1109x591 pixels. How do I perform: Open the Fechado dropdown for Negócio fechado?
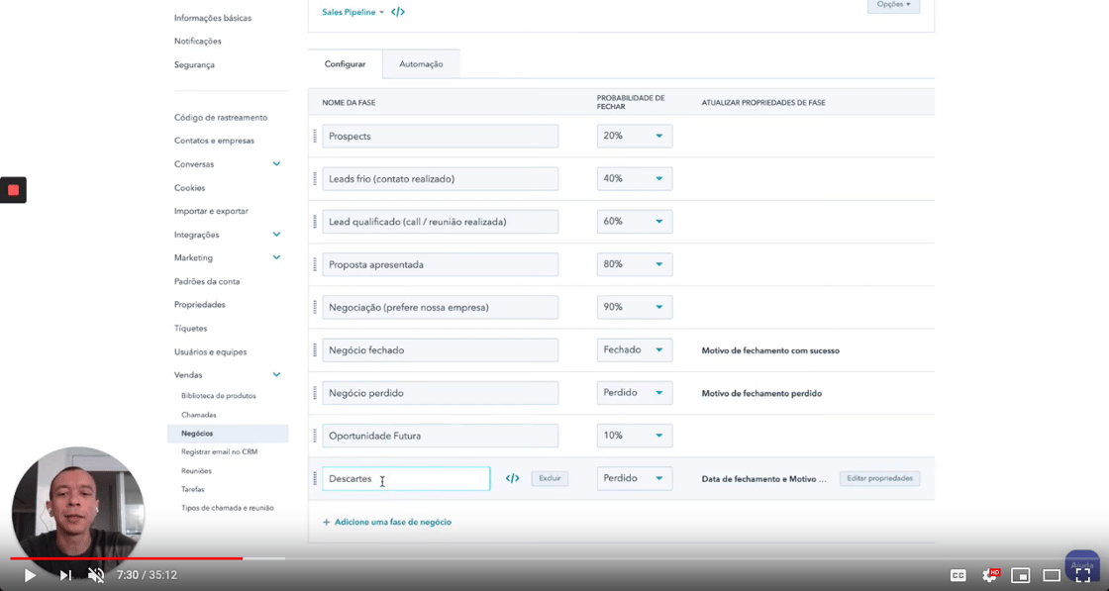coord(635,349)
